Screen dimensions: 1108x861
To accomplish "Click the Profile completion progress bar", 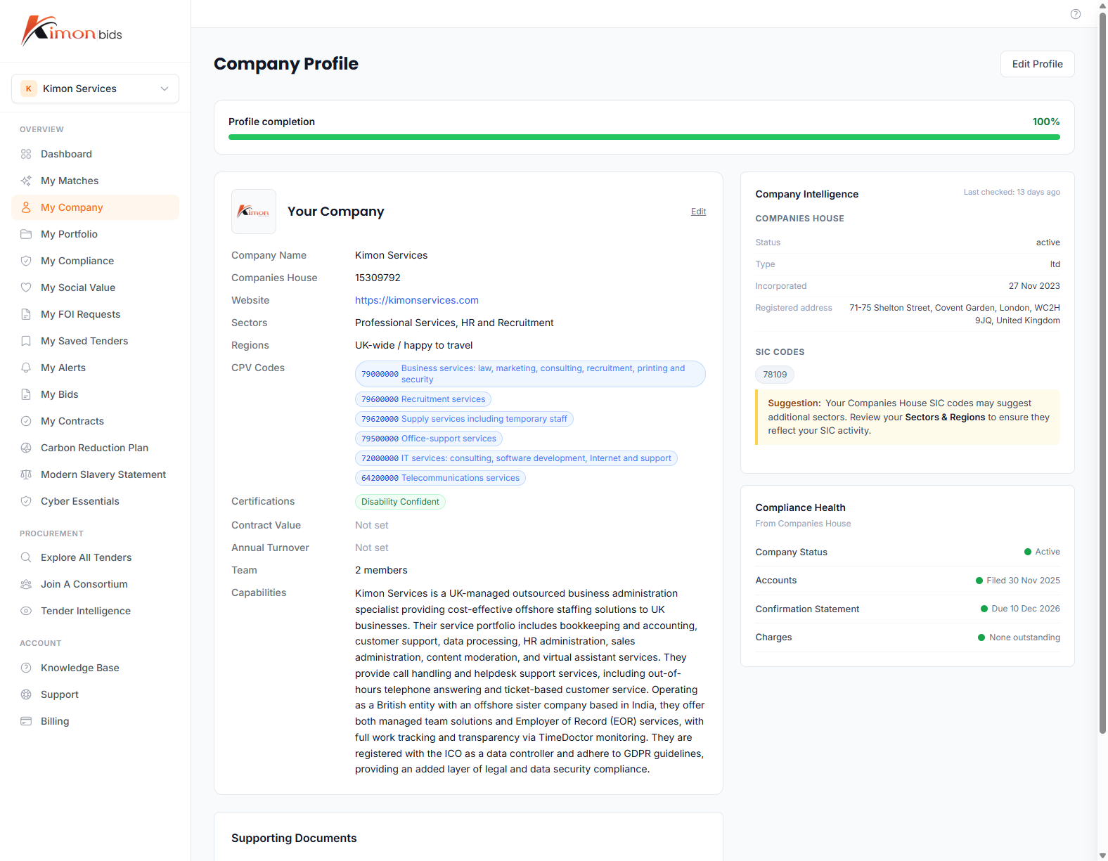I will pyautogui.click(x=644, y=137).
